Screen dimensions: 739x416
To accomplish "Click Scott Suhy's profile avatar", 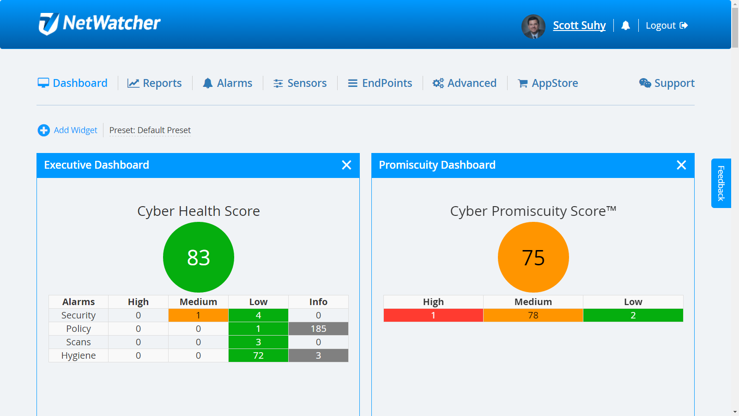I will [x=533, y=26].
